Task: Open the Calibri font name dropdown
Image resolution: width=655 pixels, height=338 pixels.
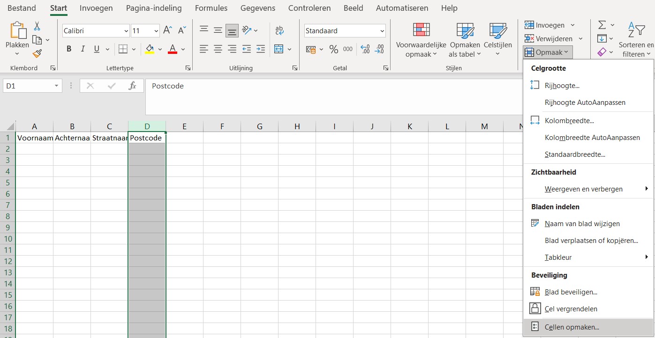Action: coord(126,31)
